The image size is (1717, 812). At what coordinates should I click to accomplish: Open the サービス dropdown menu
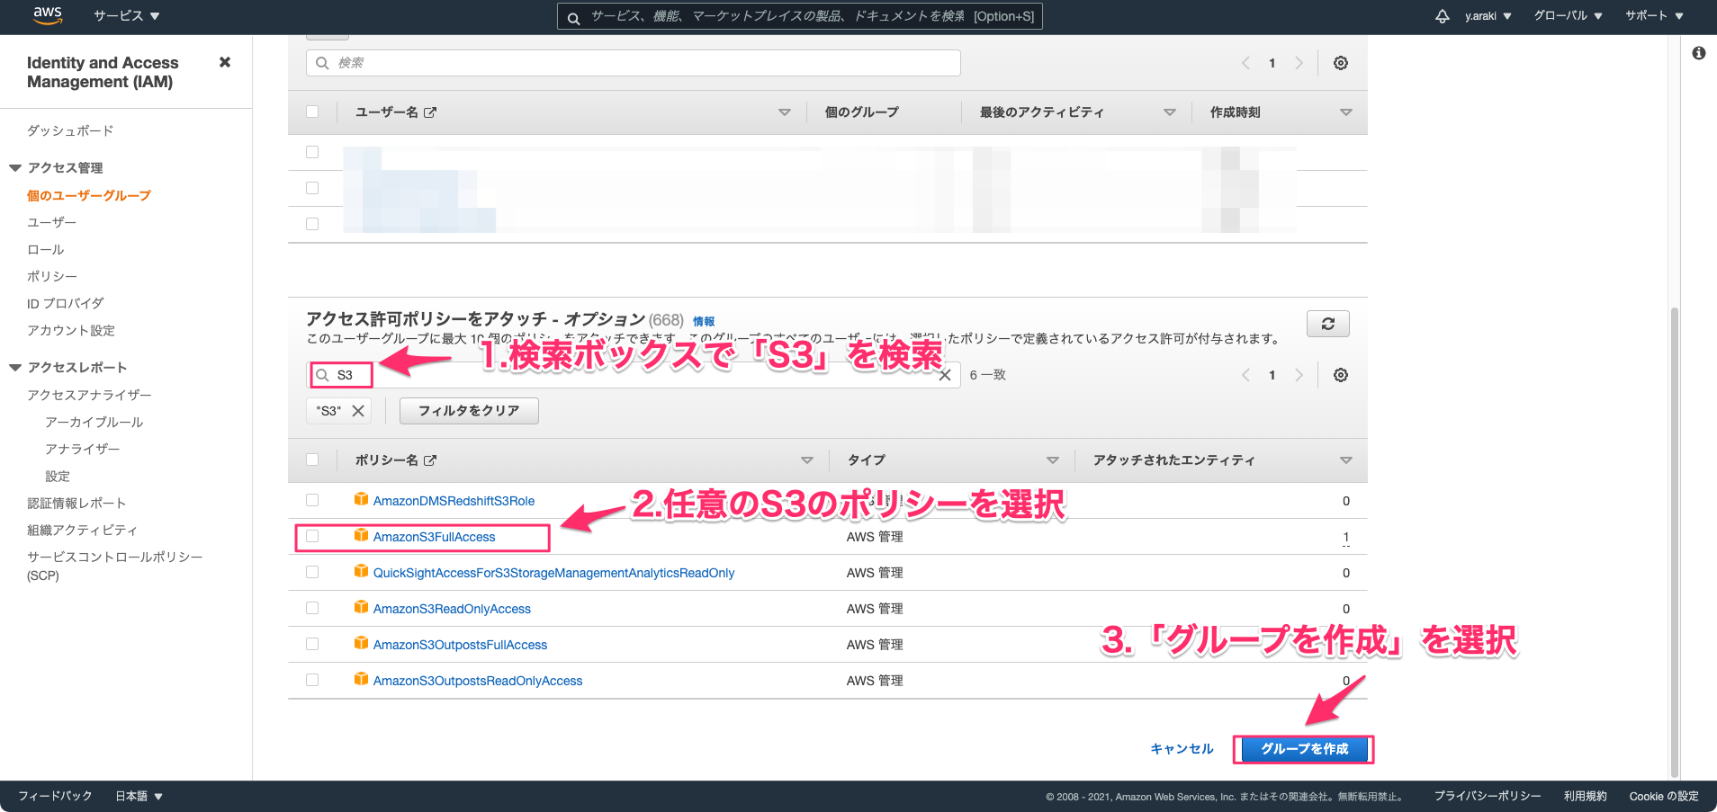(126, 16)
